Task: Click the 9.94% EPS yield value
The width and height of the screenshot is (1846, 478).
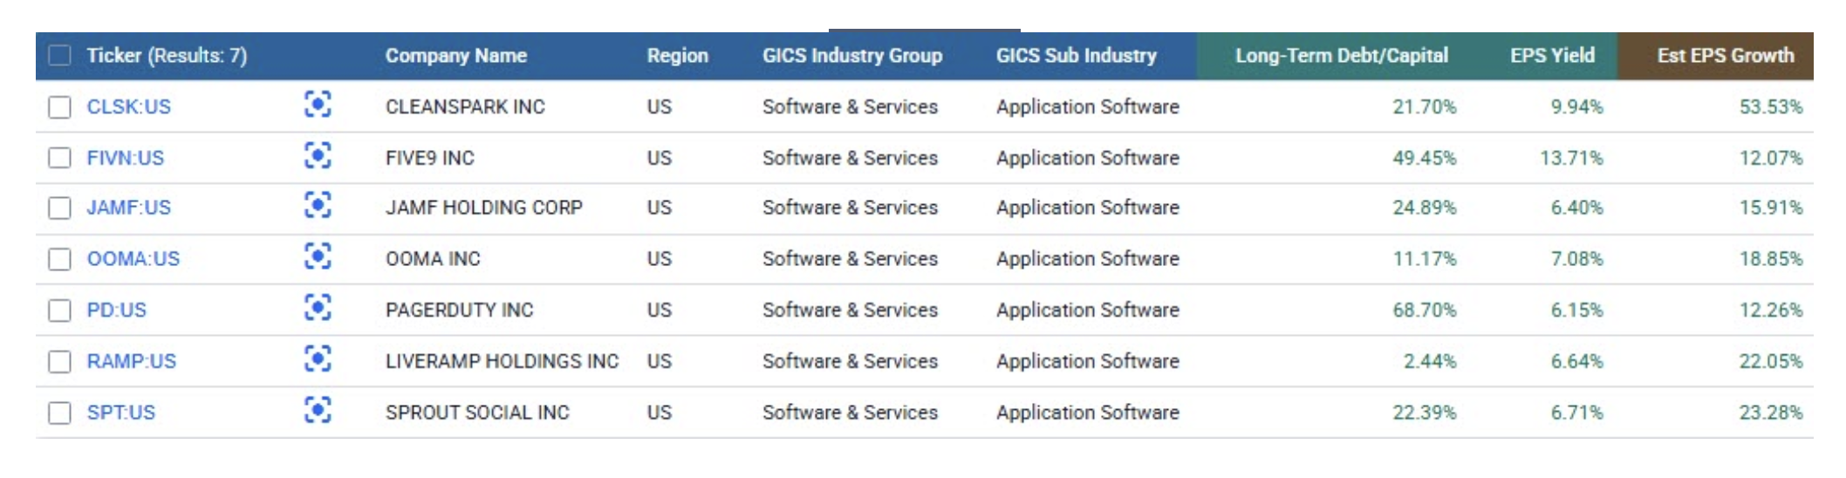Action: point(1576,106)
